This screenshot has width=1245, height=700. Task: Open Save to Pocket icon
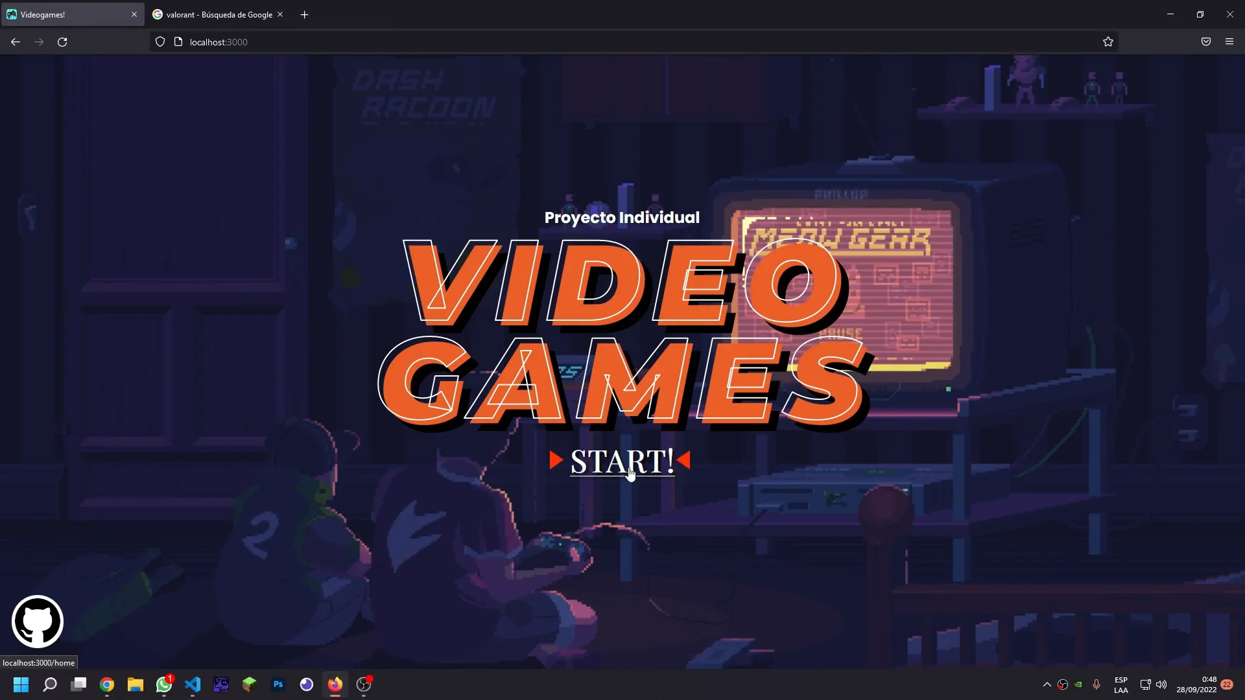click(x=1205, y=42)
